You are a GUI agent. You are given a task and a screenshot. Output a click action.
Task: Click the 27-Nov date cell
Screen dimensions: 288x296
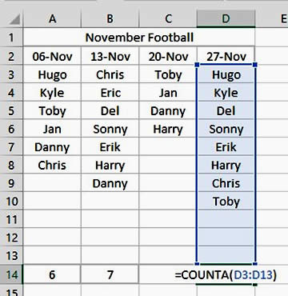pos(226,57)
